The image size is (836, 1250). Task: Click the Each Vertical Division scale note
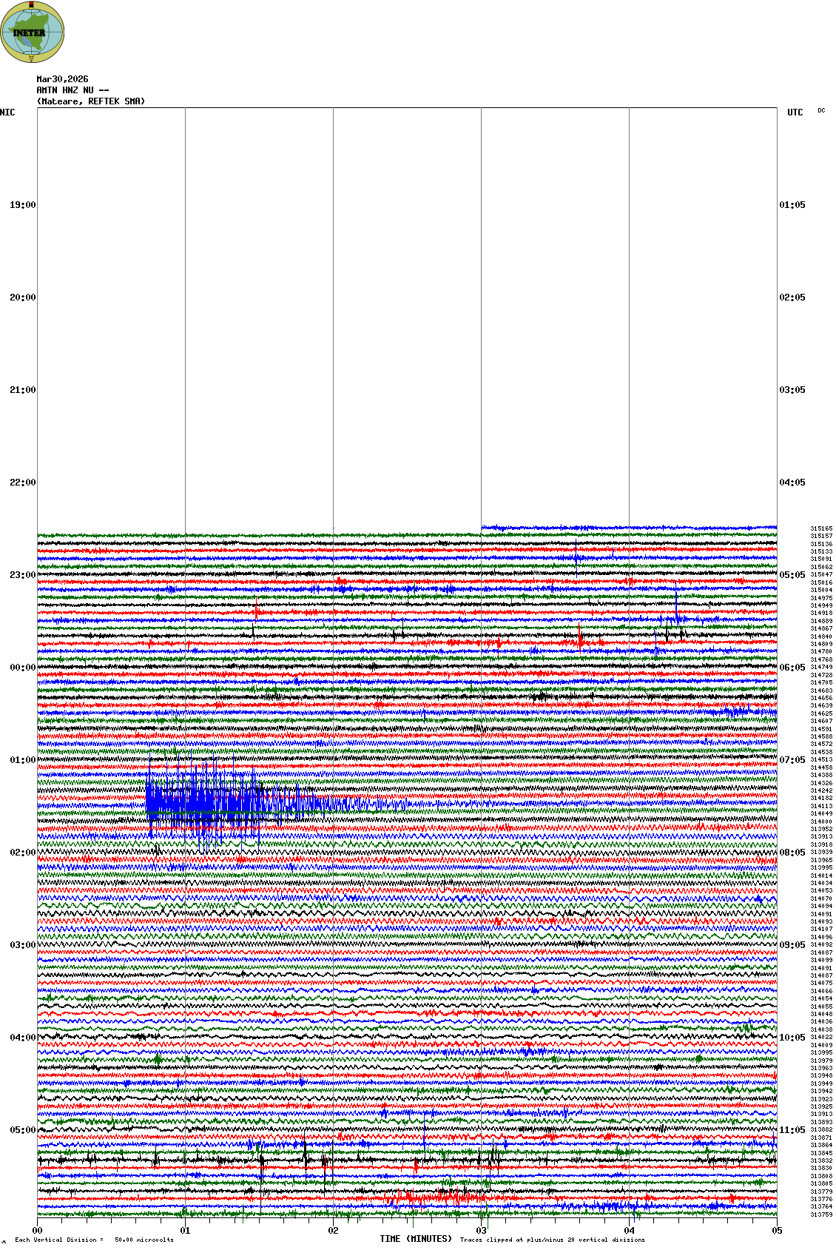pyautogui.click(x=94, y=1240)
